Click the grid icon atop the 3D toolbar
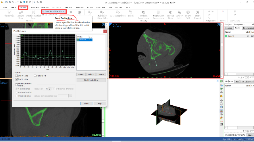 point(221,81)
